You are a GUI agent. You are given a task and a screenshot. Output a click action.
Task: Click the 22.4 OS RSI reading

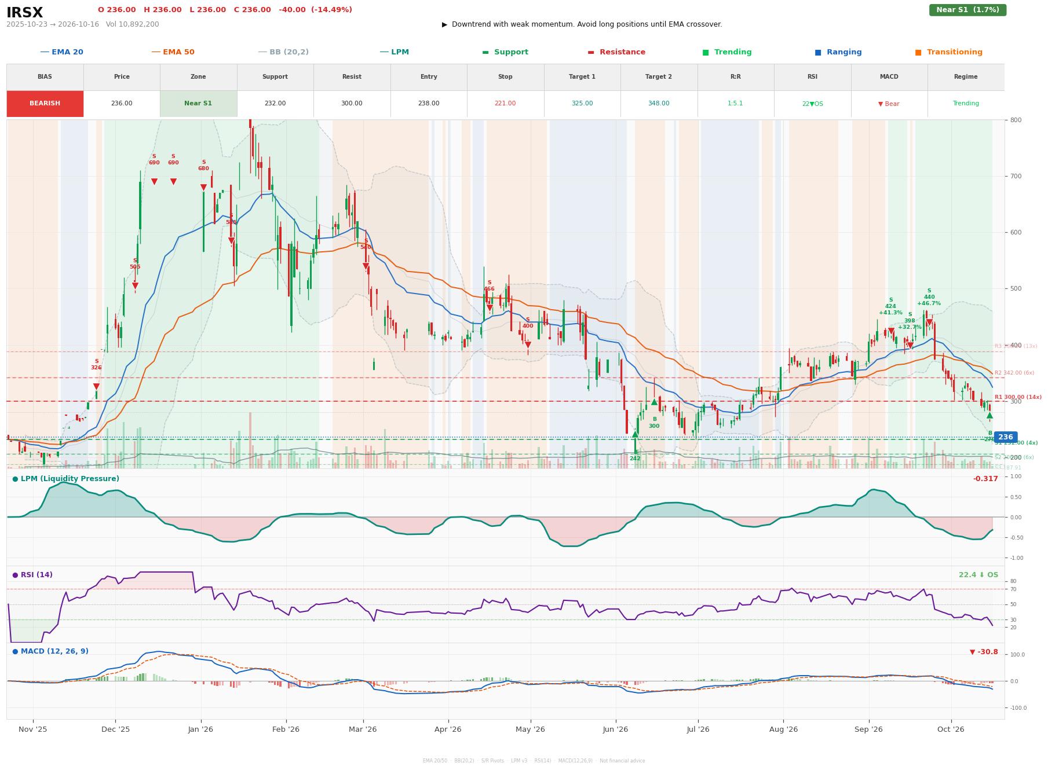pyautogui.click(x=978, y=575)
